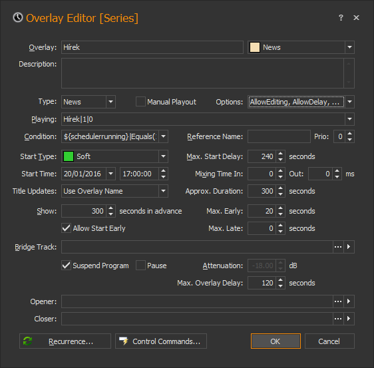Enable the Pause checkbox
The height and width of the screenshot is (368, 374).
[140, 266]
